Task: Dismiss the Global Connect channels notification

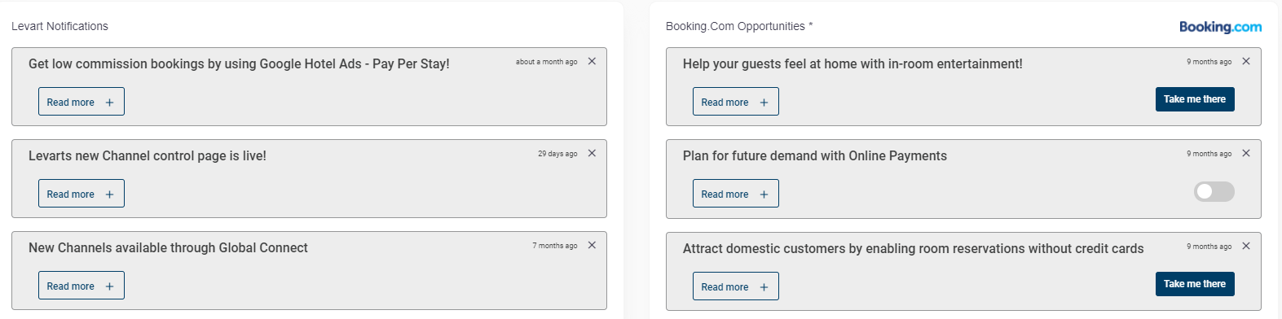Action: [592, 245]
